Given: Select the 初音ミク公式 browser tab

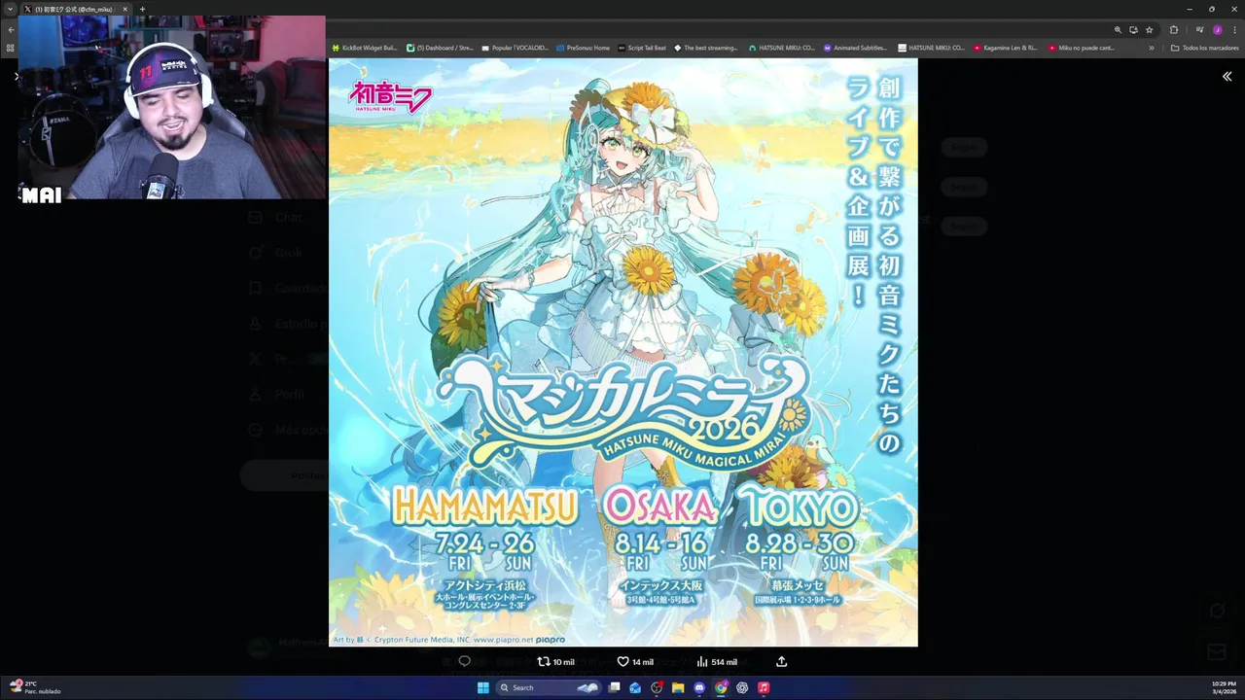Looking at the screenshot, I should pyautogui.click(x=74, y=9).
